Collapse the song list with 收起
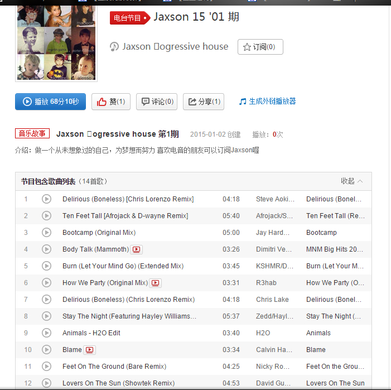Screen dimensions: 391x390 coord(351,181)
